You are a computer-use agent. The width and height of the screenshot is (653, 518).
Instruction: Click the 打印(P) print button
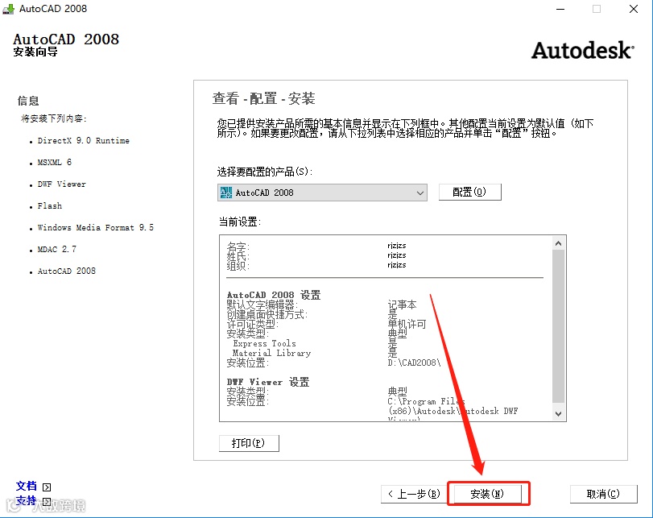point(249,443)
